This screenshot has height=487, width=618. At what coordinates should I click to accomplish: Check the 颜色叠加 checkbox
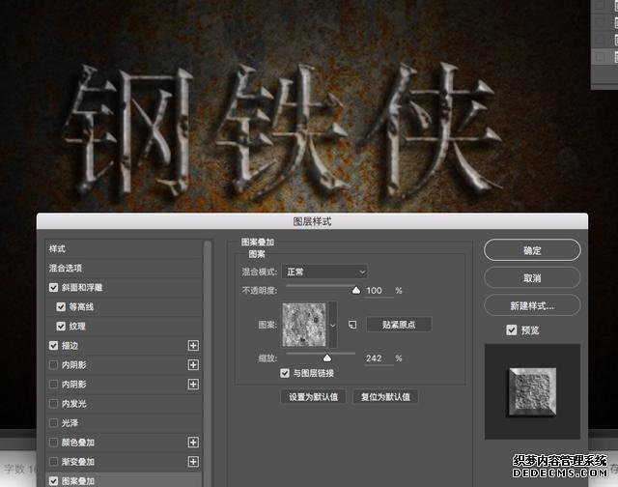(54, 442)
